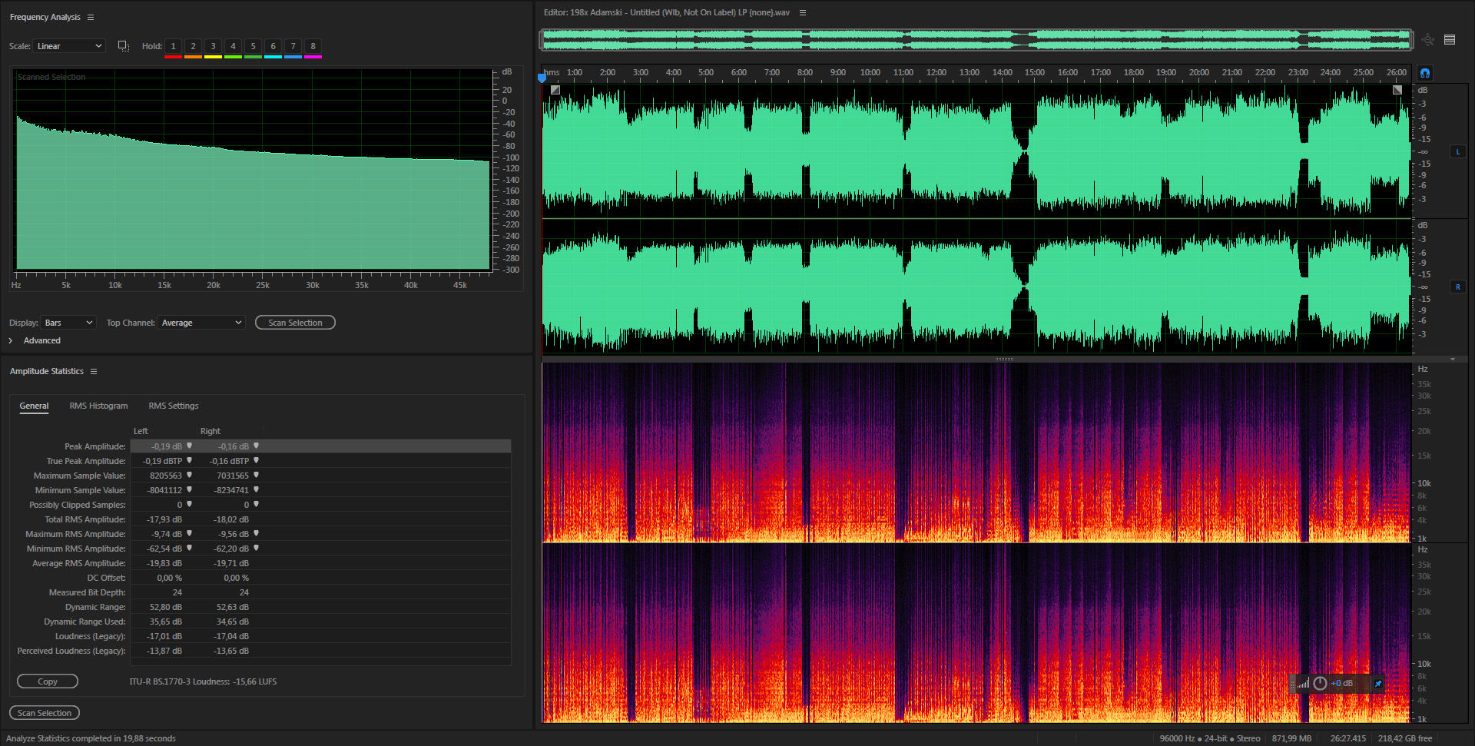Click the +0 dB gain value on the HUD
The image size is (1475, 746).
tap(1342, 683)
